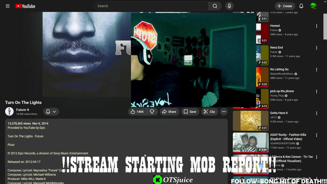The image size is (327, 184).
Task: Open options for Fashion Killa video
Action: coord(317,135)
